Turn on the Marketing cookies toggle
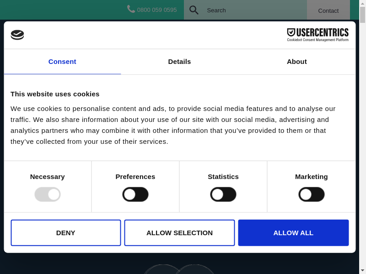This screenshot has height=274, width=366. point(312,195)
